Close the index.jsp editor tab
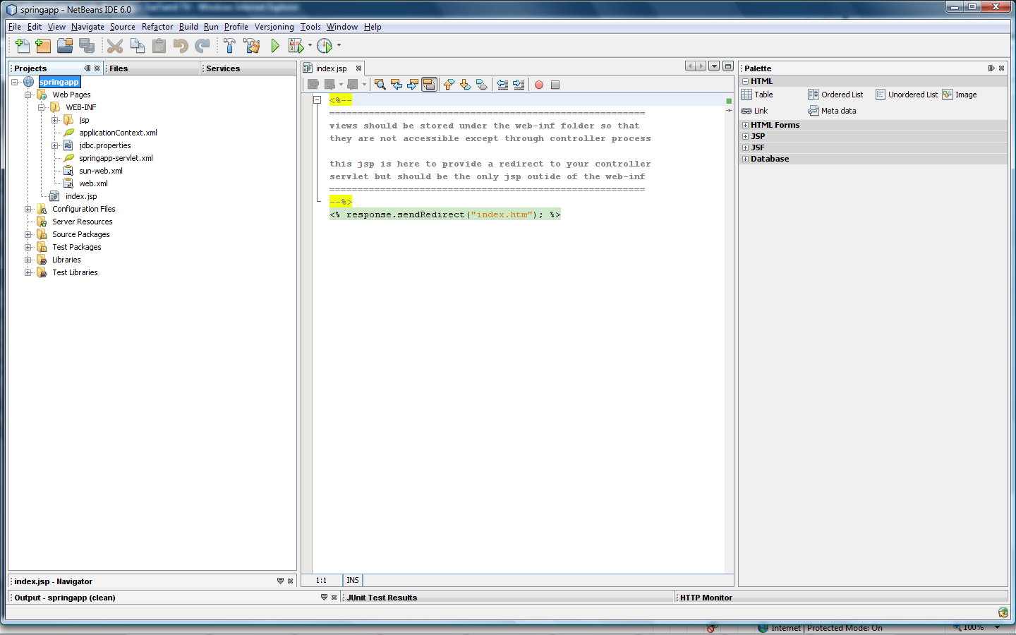 coord(358,68)
